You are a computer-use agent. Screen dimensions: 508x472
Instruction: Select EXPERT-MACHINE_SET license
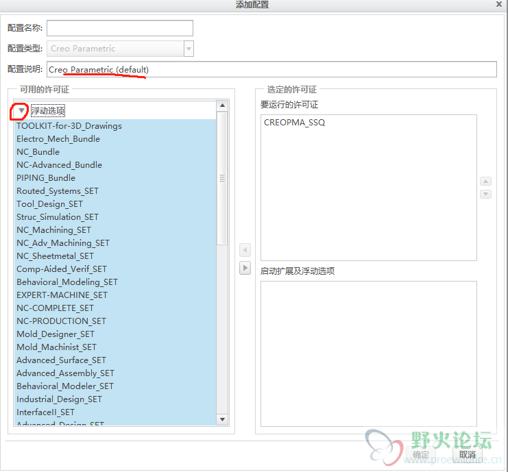point(115,295)
